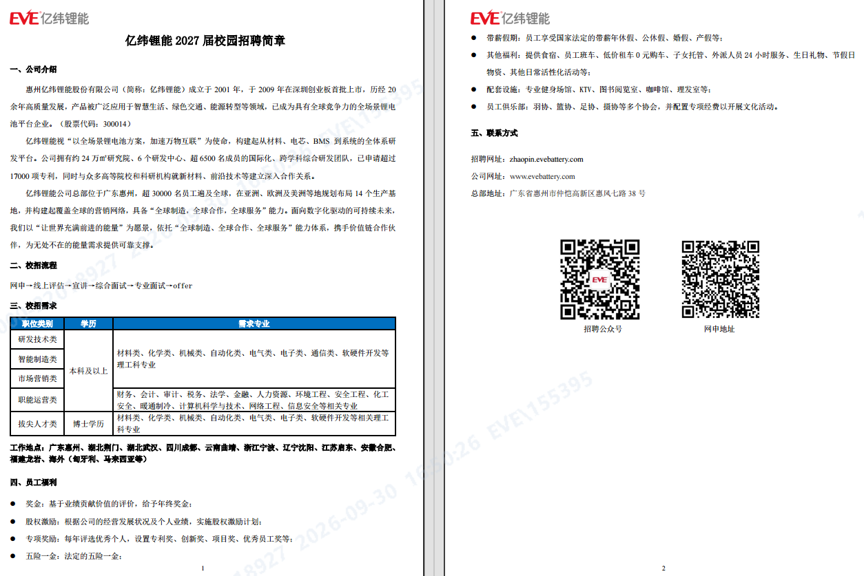Viewport: 864px width, 576px height.
Task: Click the 其他福利 benefit bullet
Action: (664, 63)
